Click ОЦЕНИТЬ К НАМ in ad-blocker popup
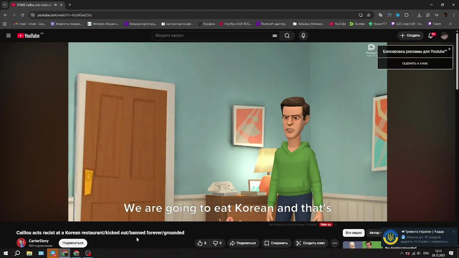459x258 pixels. (415, 63)
